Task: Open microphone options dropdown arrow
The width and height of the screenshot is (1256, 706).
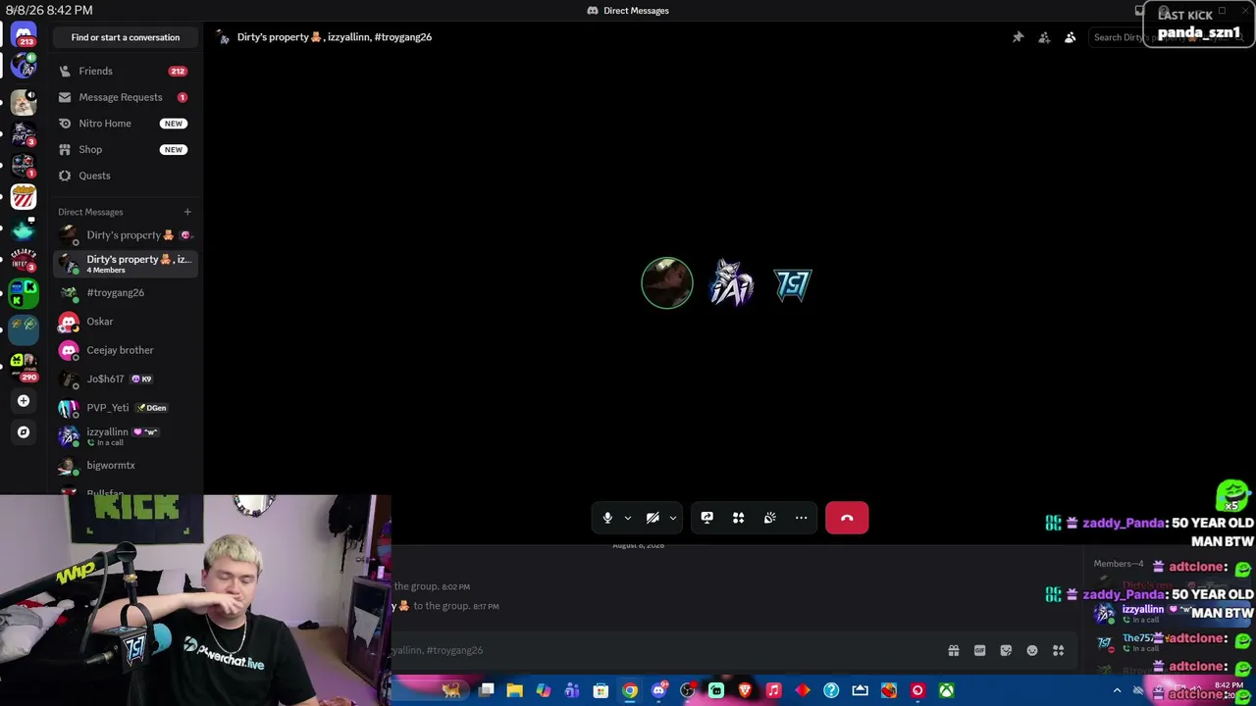Action: click(628, 518)
